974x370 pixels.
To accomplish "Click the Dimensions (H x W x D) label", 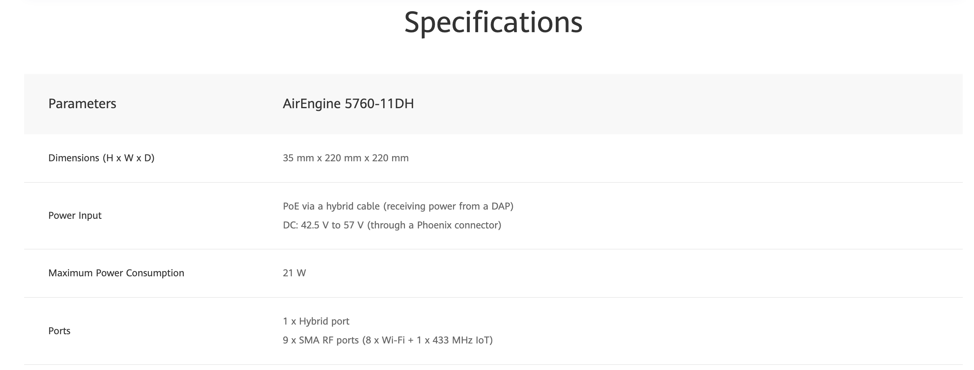I will (x=101, y=158).
